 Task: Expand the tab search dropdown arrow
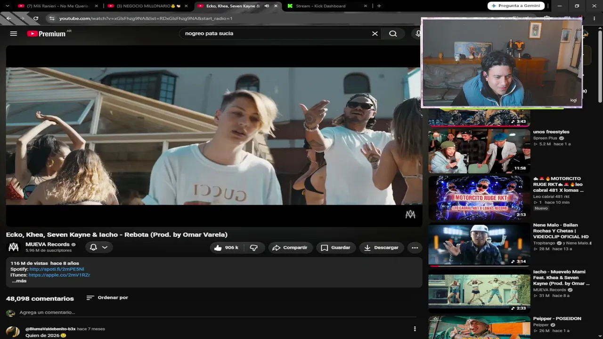[x=6, y=6]
